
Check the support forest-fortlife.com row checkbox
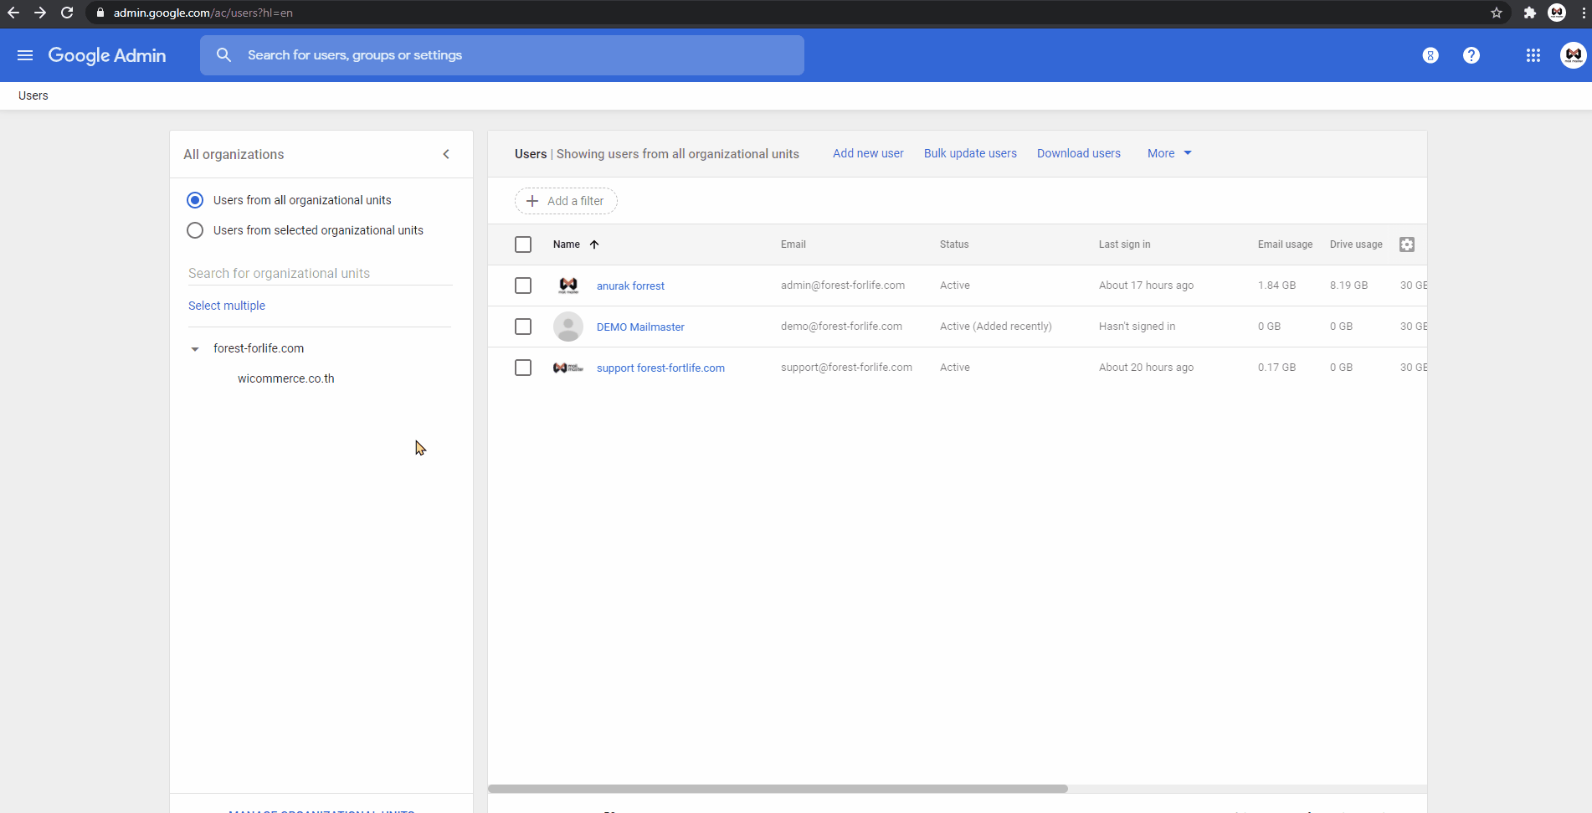(x=523, y=368)
